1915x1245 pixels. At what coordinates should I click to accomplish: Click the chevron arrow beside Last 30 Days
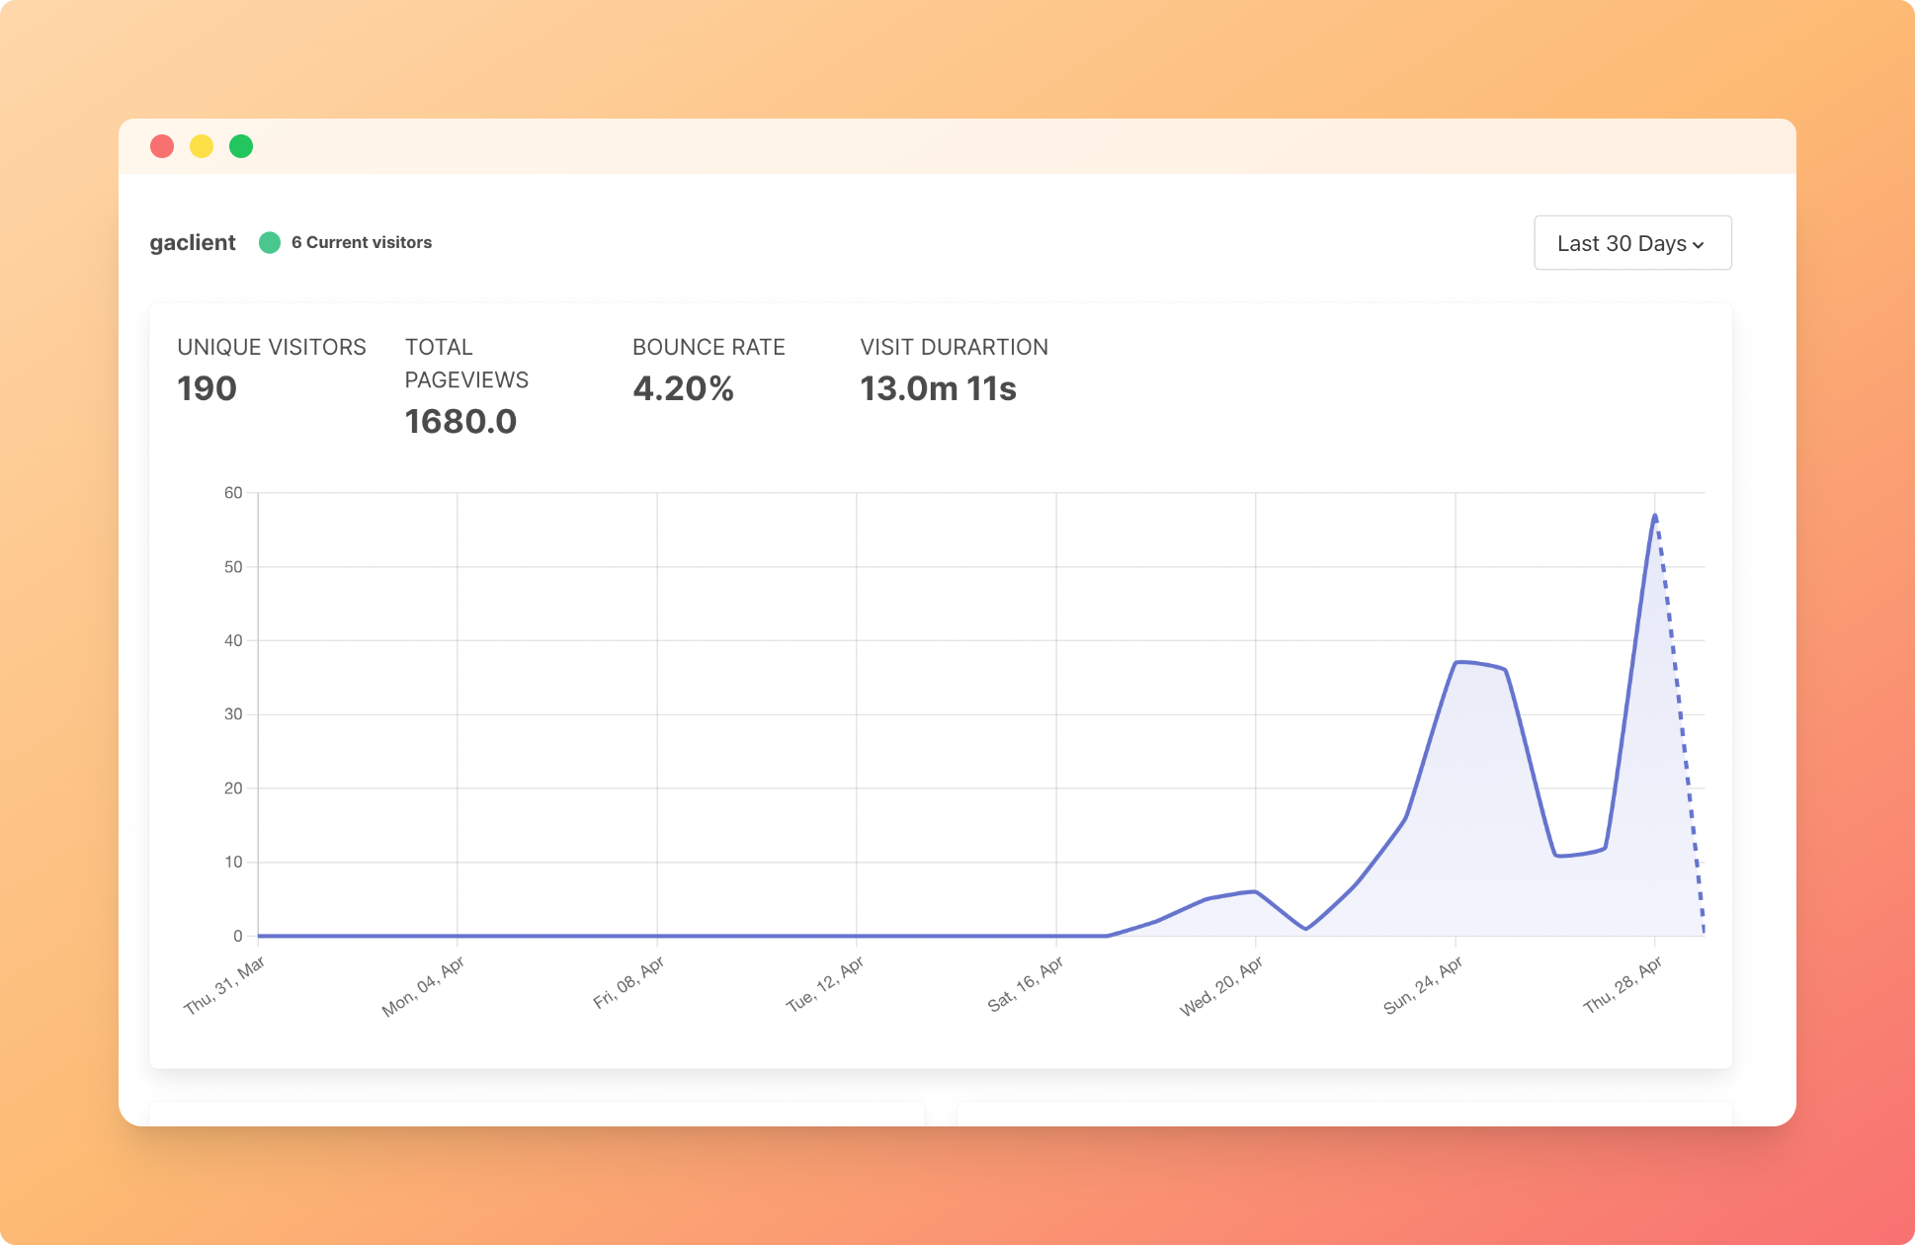1699,245
